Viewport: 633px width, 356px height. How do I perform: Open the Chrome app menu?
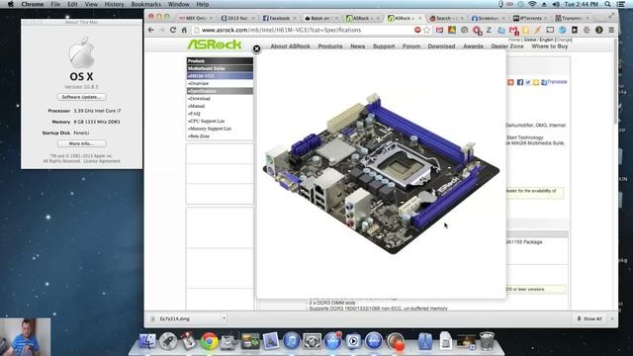33,4
